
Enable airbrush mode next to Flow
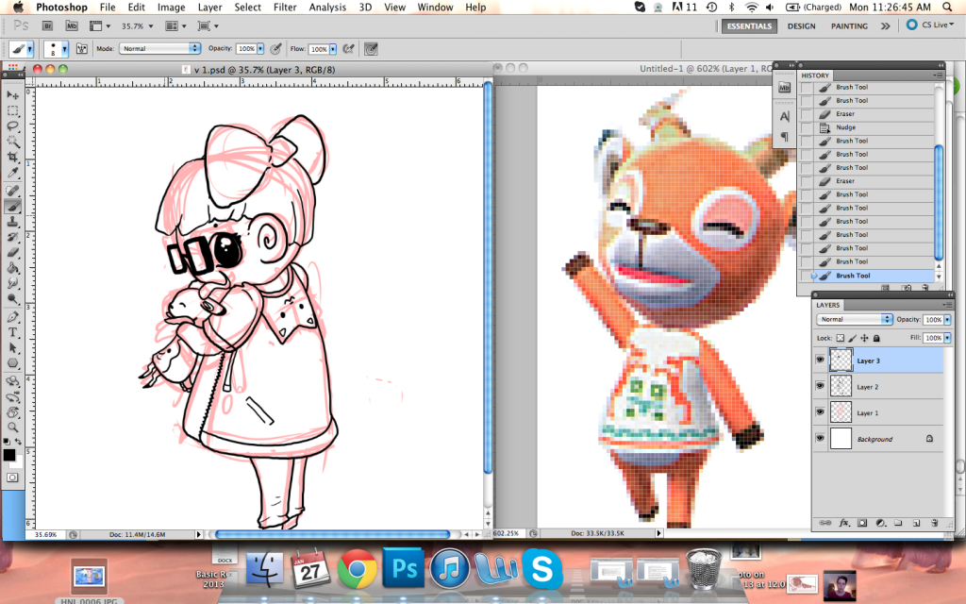(348, 48)
